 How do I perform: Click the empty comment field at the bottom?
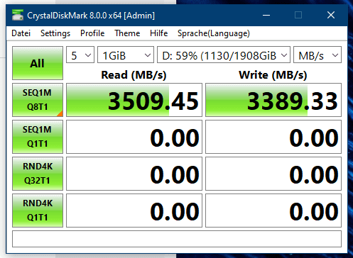tap(177, 239)
